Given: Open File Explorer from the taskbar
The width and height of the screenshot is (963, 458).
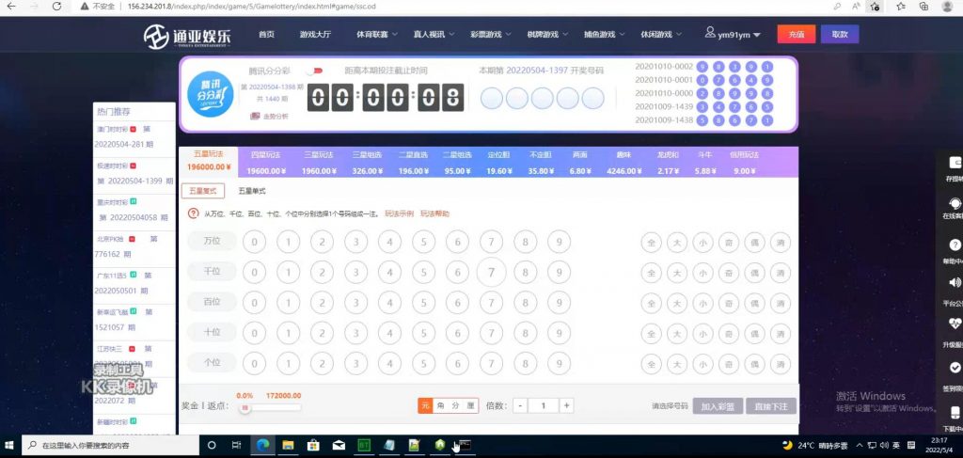Looking at the screenshot, I should tap(288, 445).
